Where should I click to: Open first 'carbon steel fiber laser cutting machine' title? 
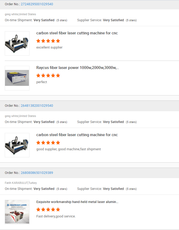[x=77, y=33]
